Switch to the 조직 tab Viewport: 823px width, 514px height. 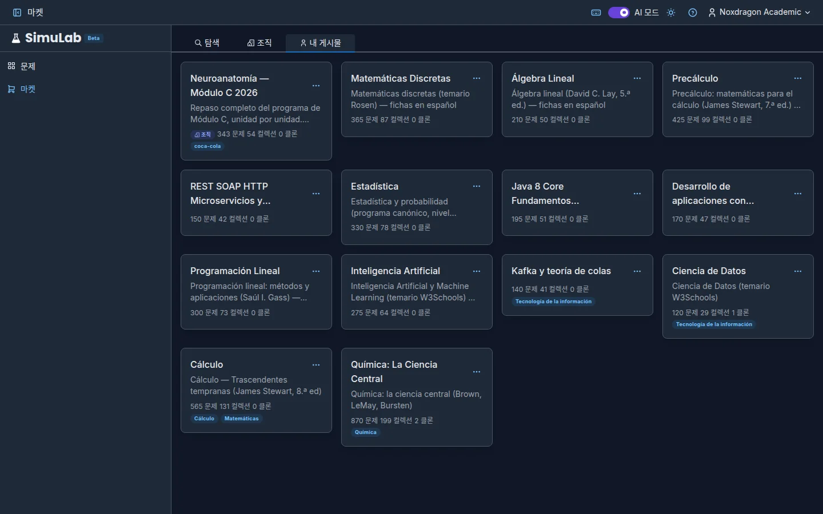pos(259,43)
